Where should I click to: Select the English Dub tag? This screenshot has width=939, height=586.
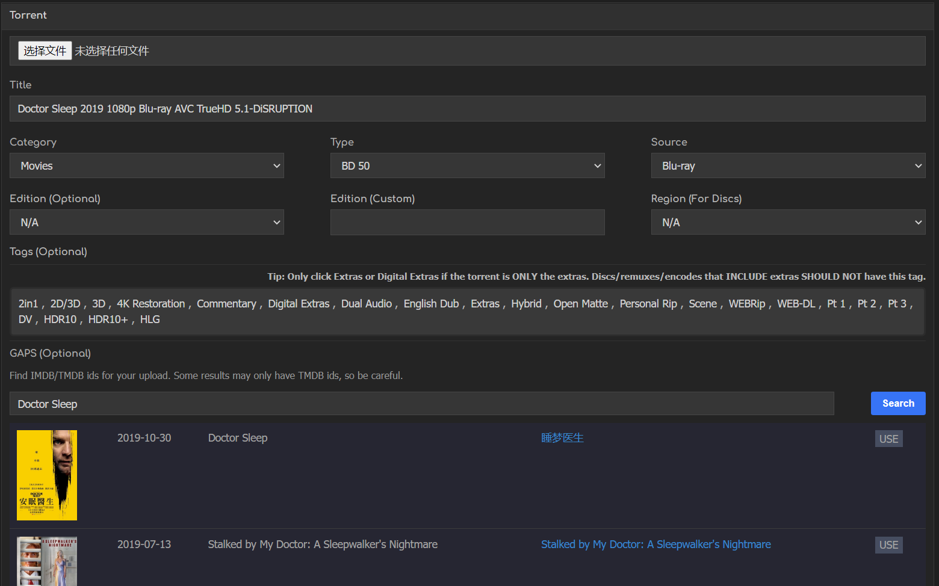(x=431, y=304)
